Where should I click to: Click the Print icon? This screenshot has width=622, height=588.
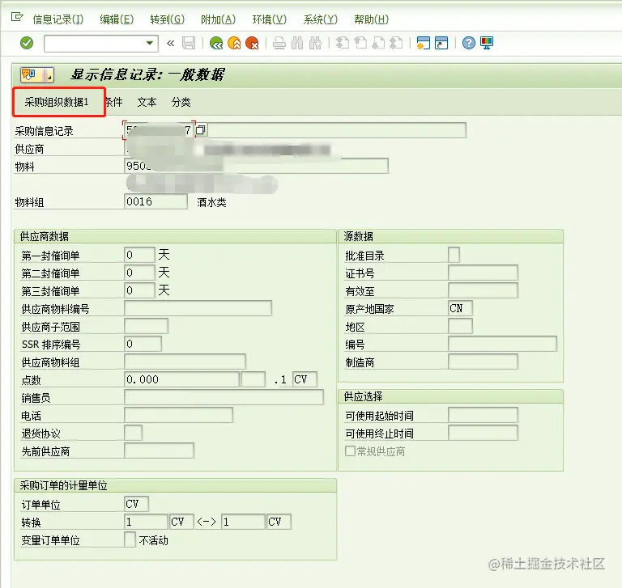279,43
